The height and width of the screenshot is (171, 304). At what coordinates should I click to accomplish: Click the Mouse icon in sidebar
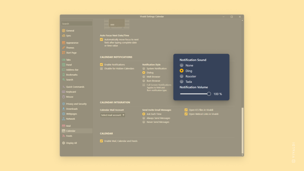64,97
